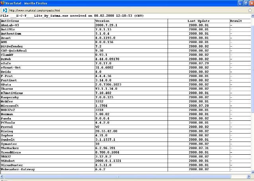Select the McAfee antivirus name
This screenshot has height=181, width=254.
point(7,101)
